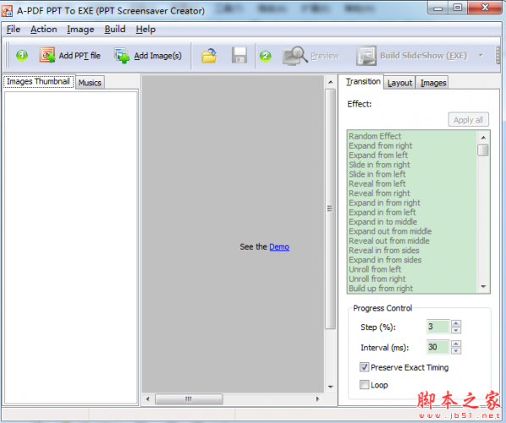Open the Help menu
Viewport: 506px width, 423px height.
click(146, 30)
